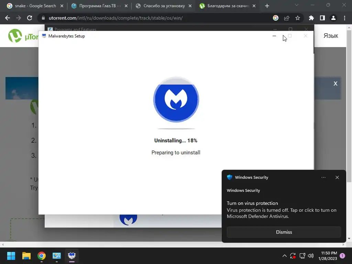Screen dimensions: 352x264
Task: Dismiss the virus protection notification
Action: point(284,232)
